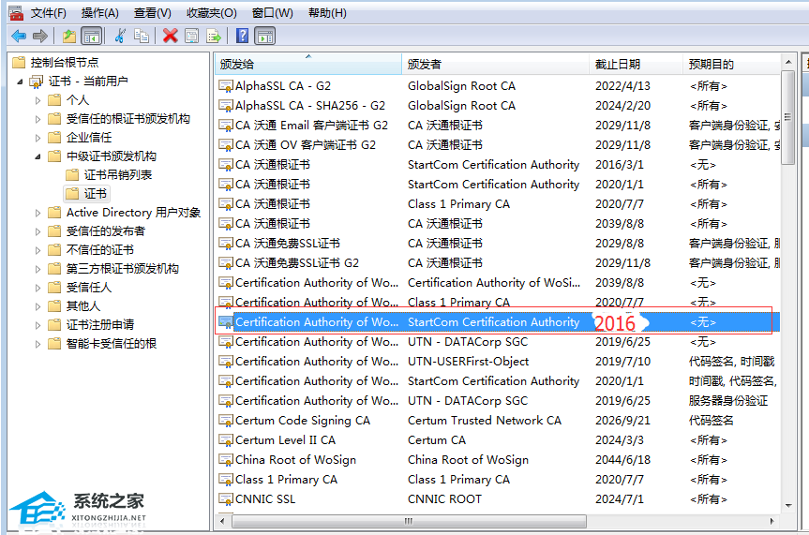Open the 文件(F) menu
Viewport: 809px width, 535px height.
click(x=48, y=13)
